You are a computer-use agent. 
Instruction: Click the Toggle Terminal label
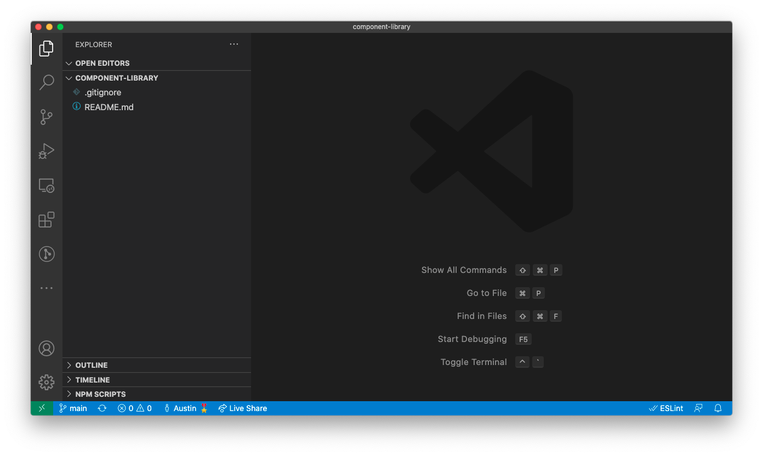click(x=474, y=362)
